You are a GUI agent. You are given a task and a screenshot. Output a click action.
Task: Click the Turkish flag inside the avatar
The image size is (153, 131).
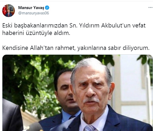click(4, 10)
